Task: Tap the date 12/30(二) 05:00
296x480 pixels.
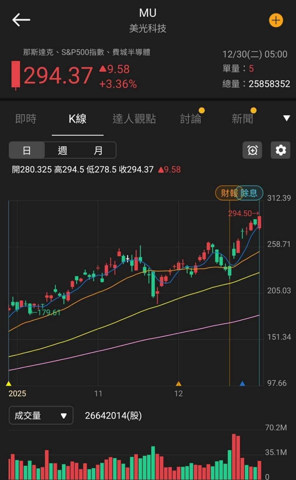Action: (255, 54)
